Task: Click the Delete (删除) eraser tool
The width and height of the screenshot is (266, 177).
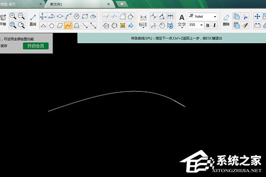Action: (x=226, y=20)
